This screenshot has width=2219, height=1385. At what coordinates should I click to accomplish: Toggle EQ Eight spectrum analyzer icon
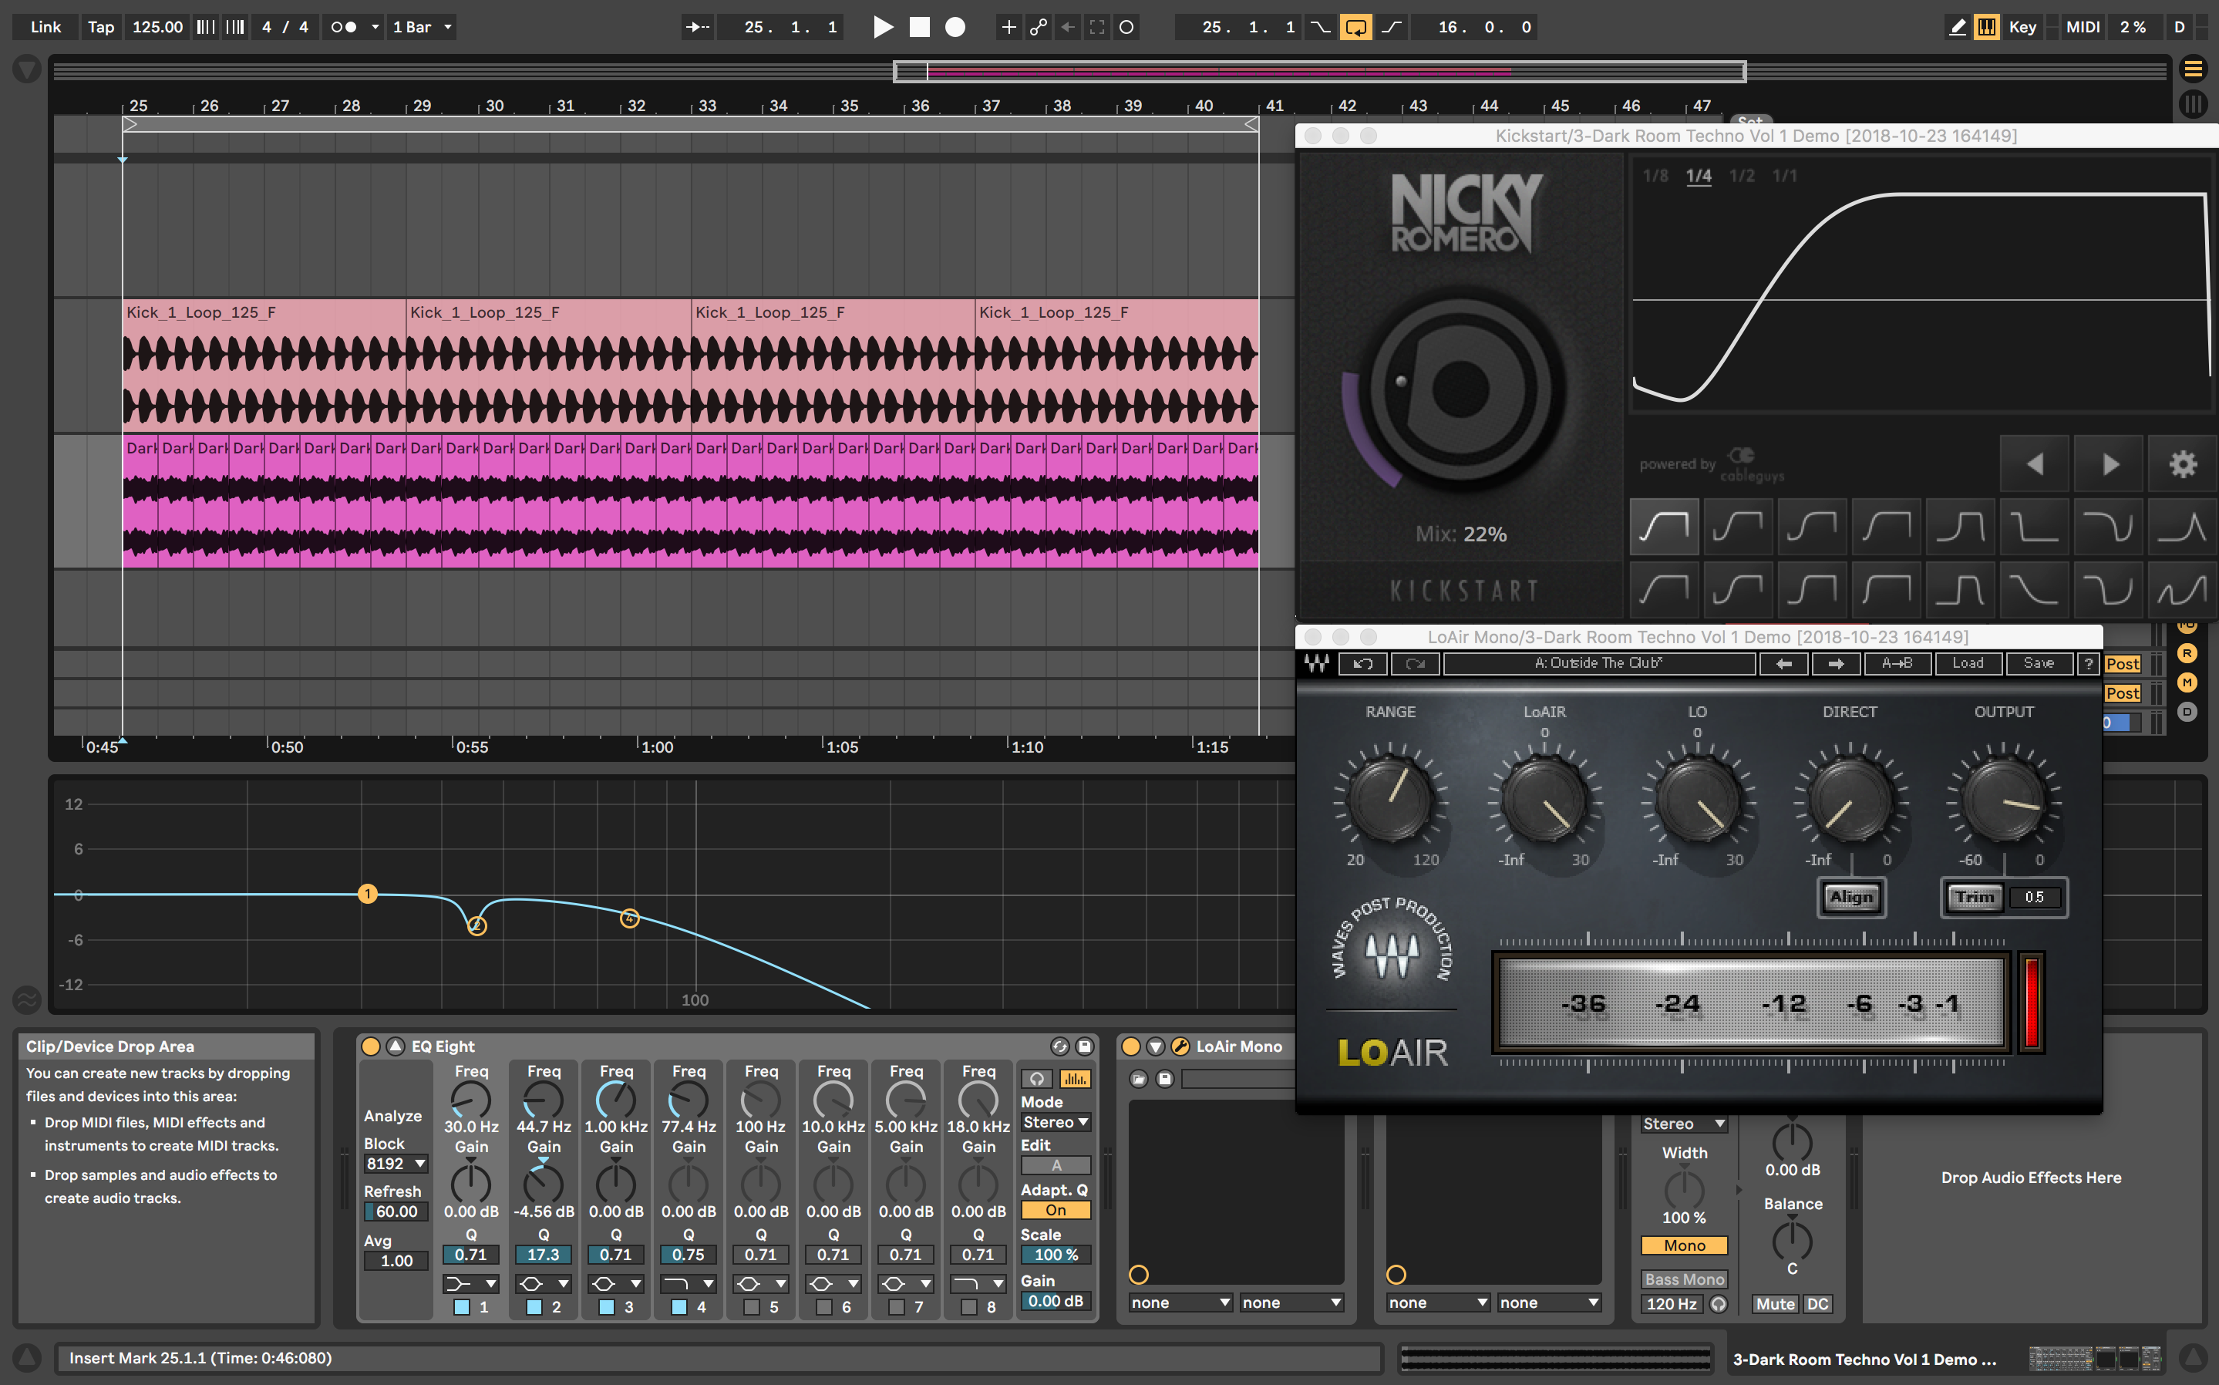pos(1075,1078)
